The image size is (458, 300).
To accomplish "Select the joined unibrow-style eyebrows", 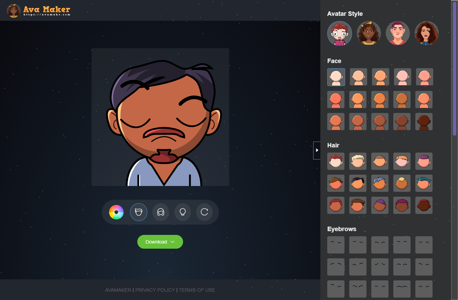I will pyautogui.click(x=402, y=289).
